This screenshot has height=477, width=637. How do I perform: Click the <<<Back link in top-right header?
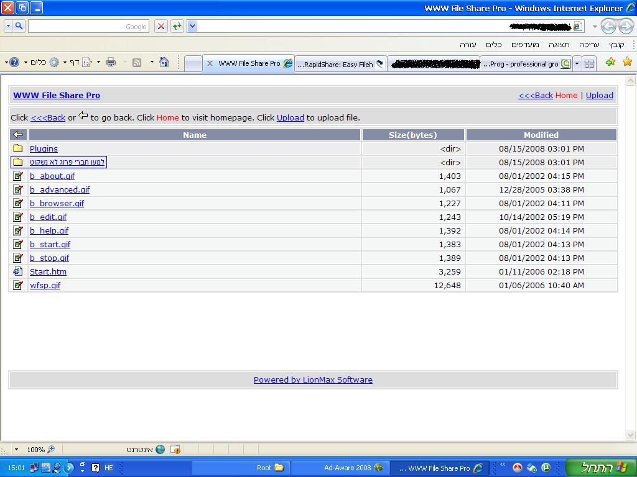536,95
